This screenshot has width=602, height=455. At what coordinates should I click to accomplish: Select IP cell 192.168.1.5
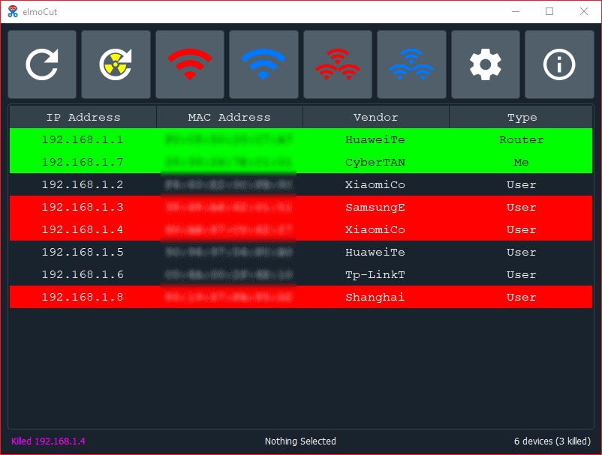[83, 252]
